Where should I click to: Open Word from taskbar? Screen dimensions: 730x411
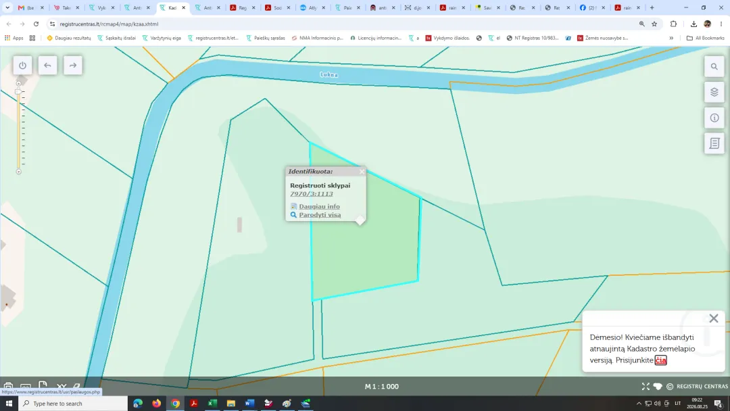tap(249, 403)
